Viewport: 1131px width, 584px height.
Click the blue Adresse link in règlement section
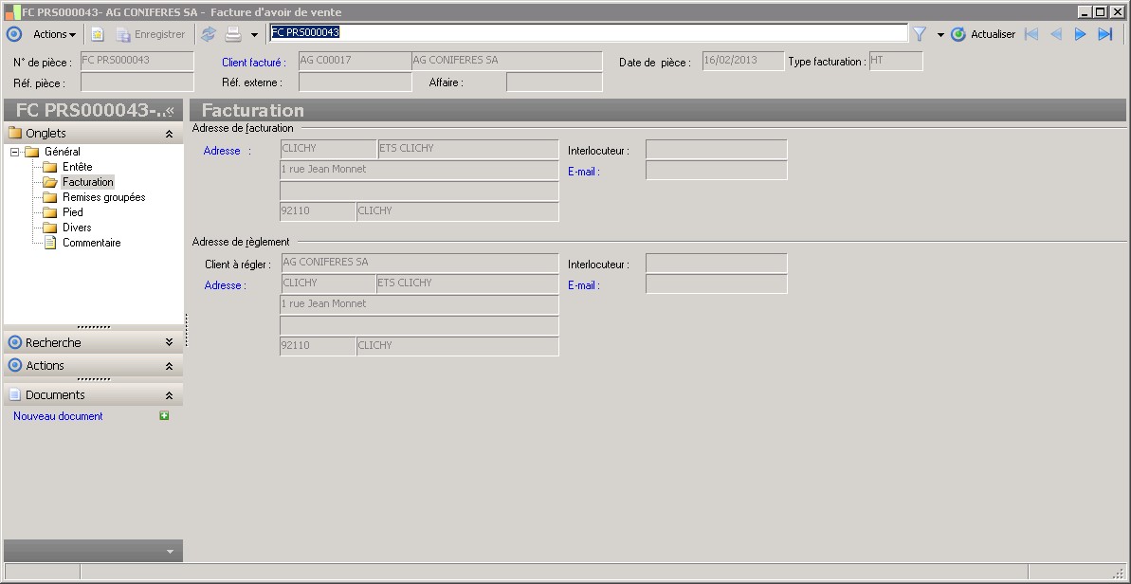(x=226, y=285)
